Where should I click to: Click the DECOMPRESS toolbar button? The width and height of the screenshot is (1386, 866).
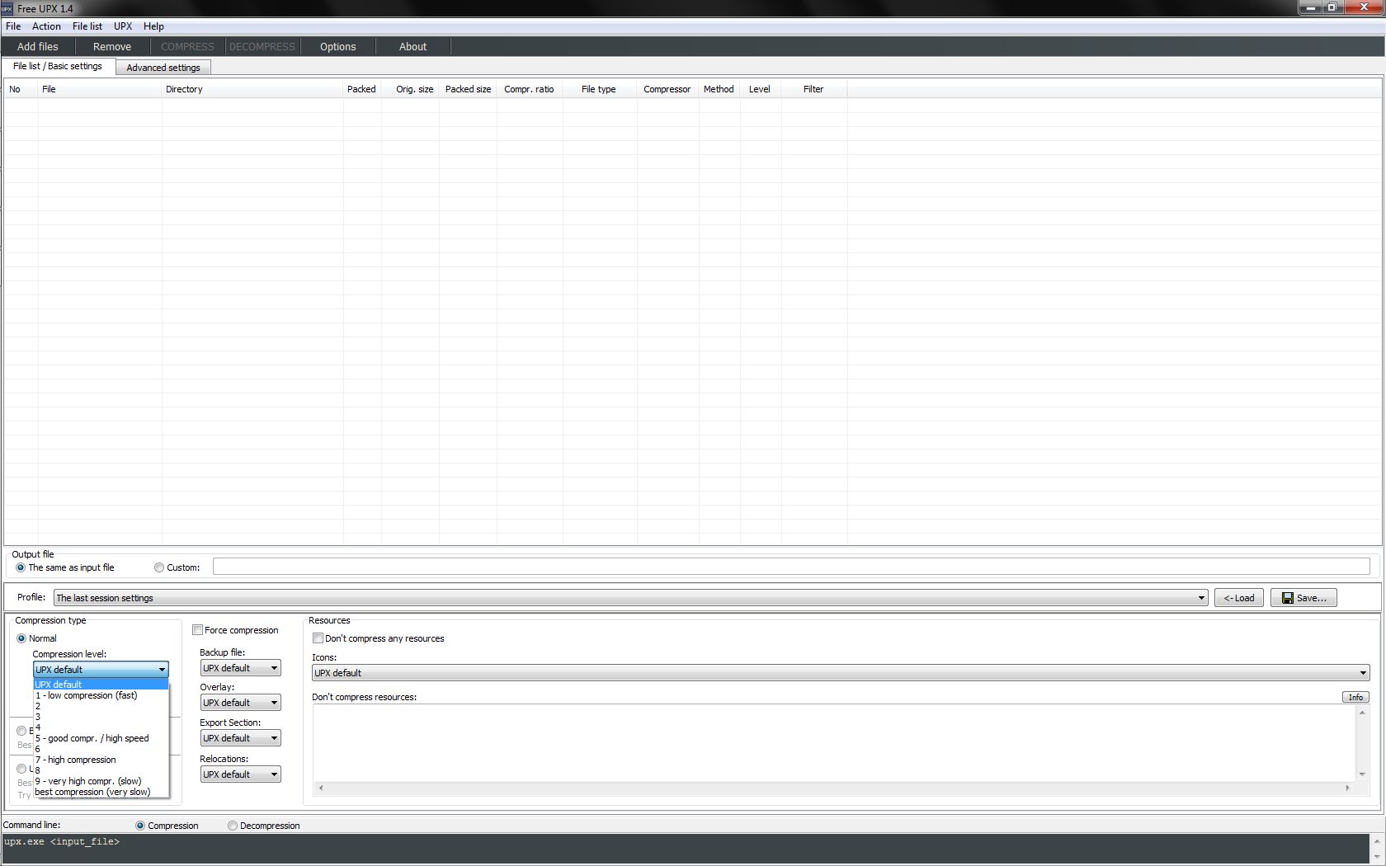coord(262,47)
